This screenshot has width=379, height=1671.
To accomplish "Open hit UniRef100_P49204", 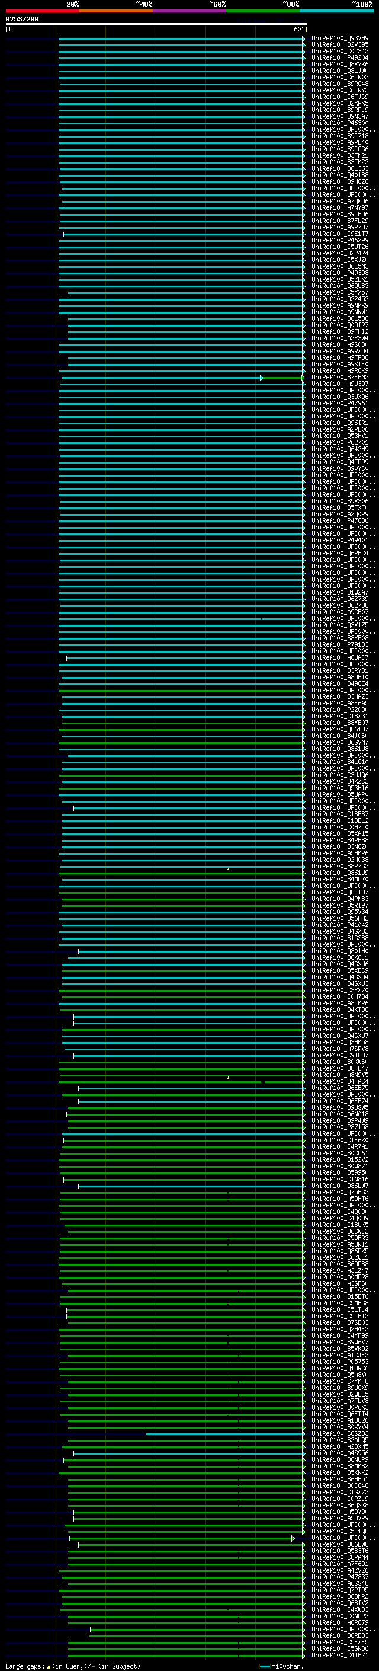I will [340, 57].
